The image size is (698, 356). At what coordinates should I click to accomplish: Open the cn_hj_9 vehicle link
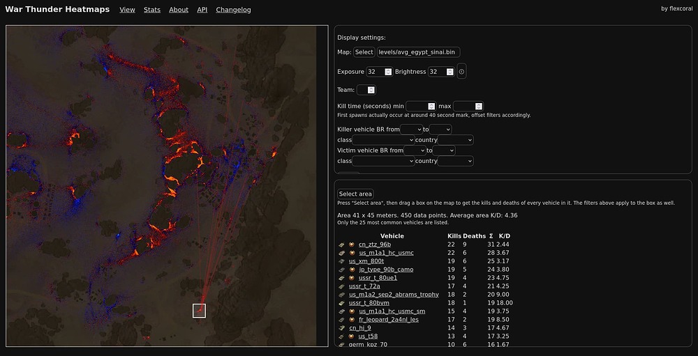[x=360, y=327]
